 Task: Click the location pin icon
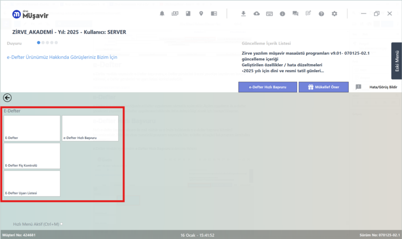(201, 14)
